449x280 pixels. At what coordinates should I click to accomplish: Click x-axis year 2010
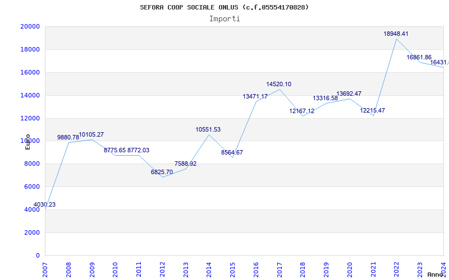pyautogui.click(x=116, y=269)
